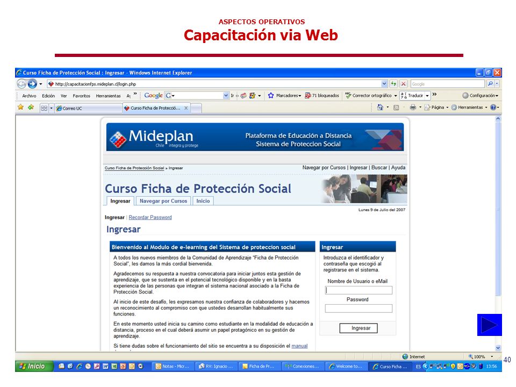
Task: Switch to the Correo UC tab
Action: point(88,108)
